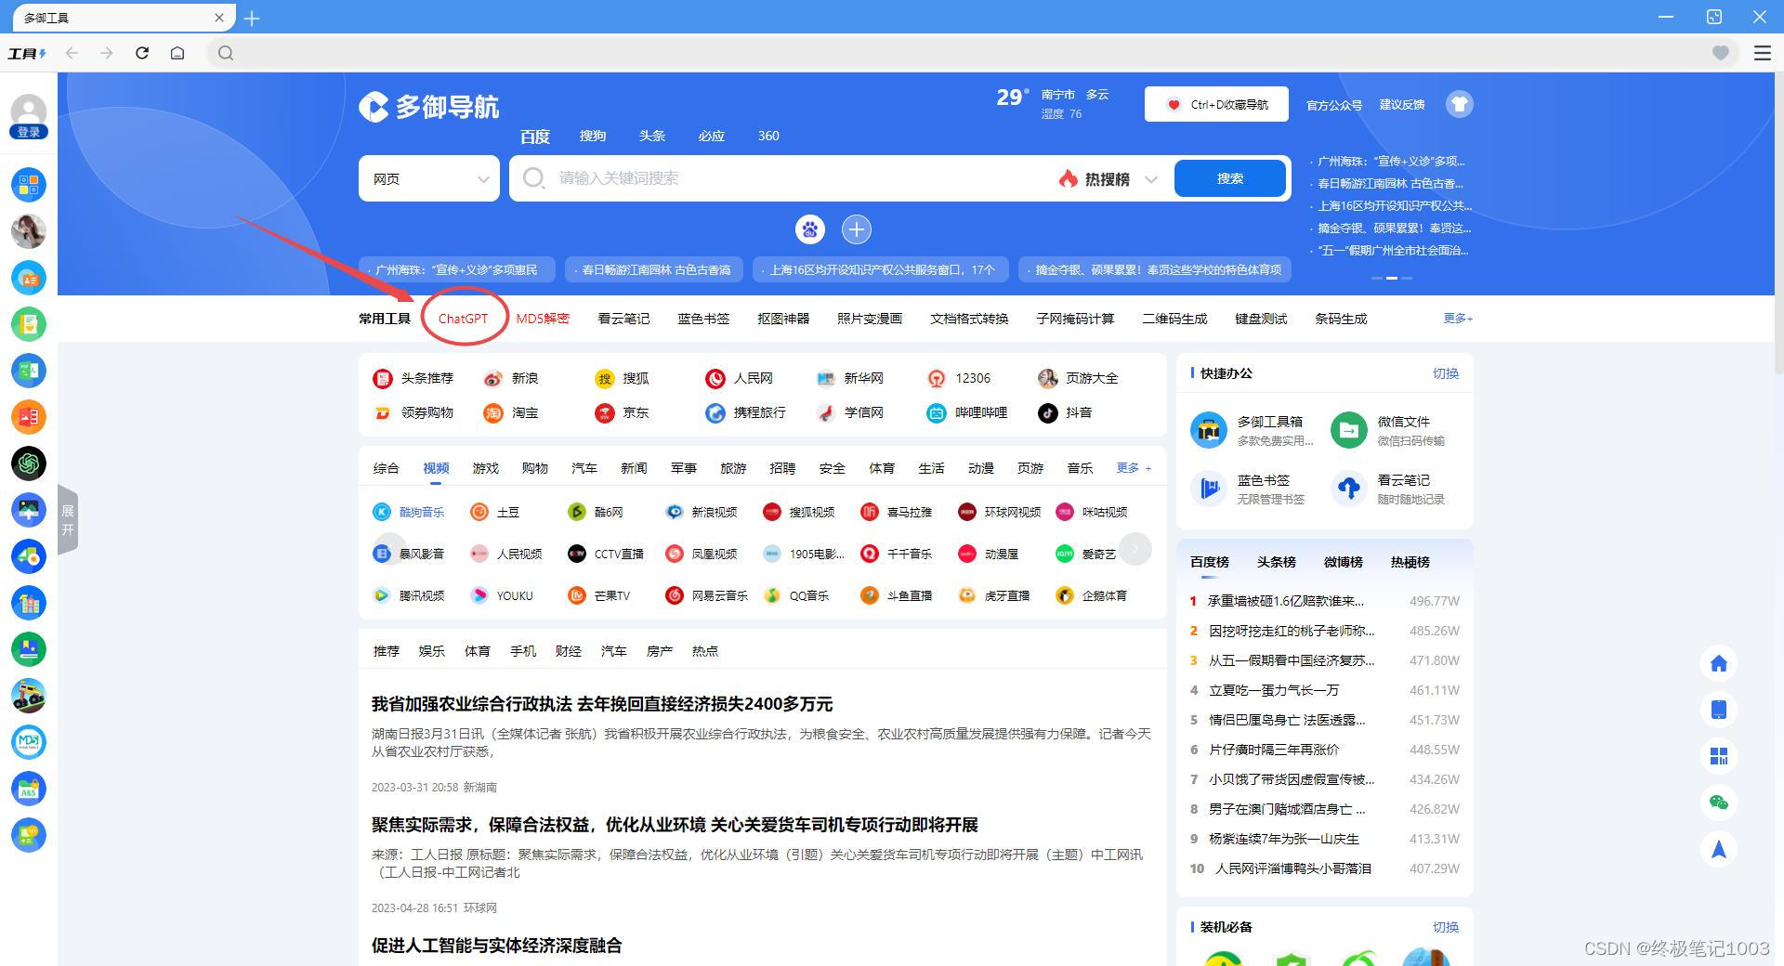Open the MD5 sidebar icon
Viewport: 1784px width, 966px height.
29,741
